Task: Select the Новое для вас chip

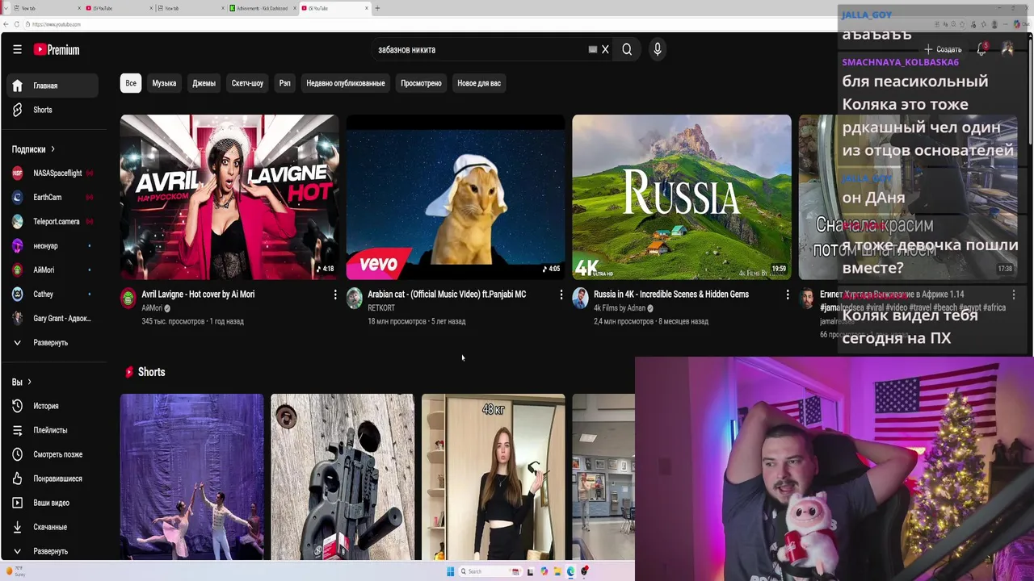Action: point(479,83)
